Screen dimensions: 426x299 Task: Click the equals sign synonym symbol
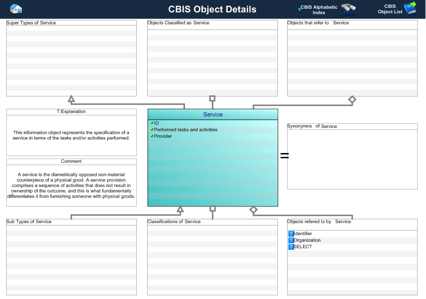coord(284,155)
